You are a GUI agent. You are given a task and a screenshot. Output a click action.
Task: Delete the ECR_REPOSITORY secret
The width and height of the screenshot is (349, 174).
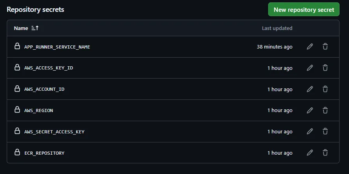(x=325, y=153)
